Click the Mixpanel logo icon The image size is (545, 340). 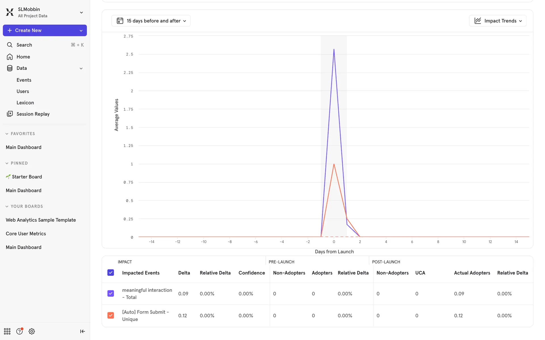click(x=10, y=12)
